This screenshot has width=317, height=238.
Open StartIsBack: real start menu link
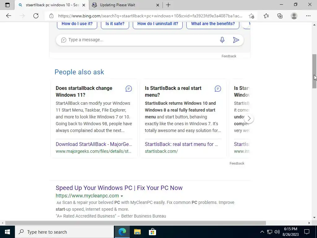(x=181, y=144)
